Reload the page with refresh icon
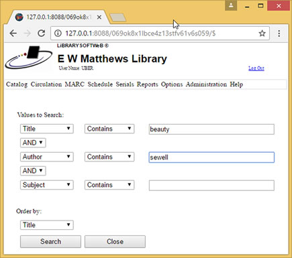The image size is (292, 258). click(x=42, y=34)
